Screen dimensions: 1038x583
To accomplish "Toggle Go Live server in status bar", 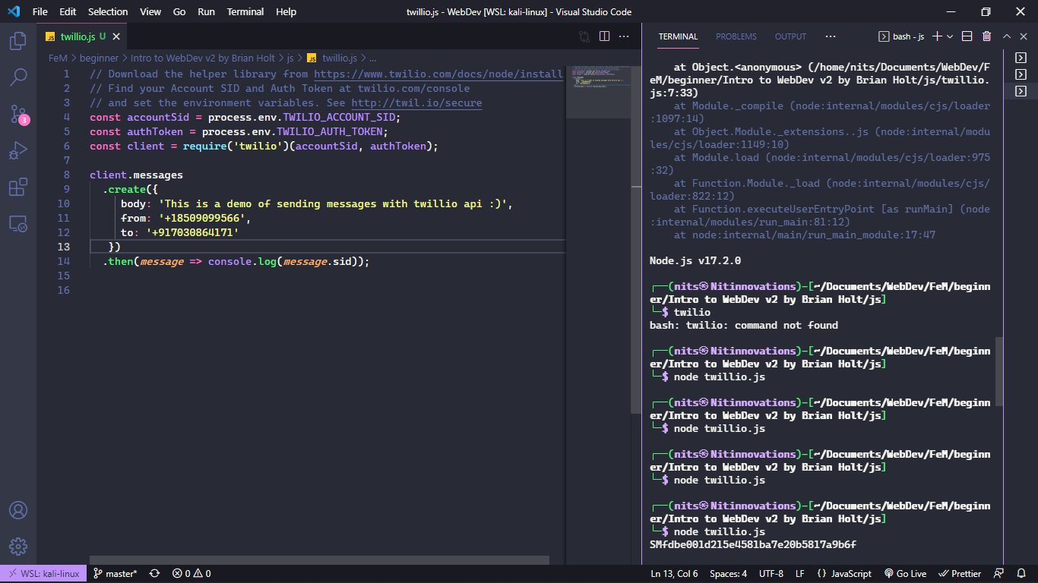I will coord(905,574).
